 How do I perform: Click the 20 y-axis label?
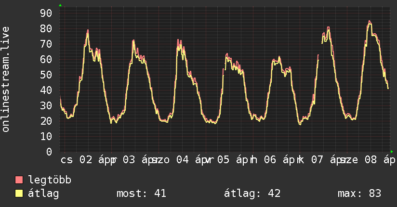click(46, 121)
